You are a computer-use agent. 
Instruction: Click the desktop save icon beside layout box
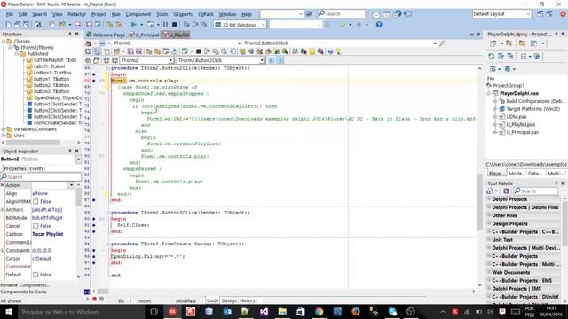540,14
